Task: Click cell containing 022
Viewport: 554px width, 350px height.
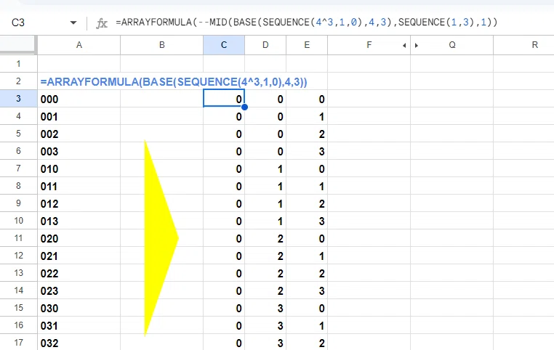Action: tap(79, 273)
